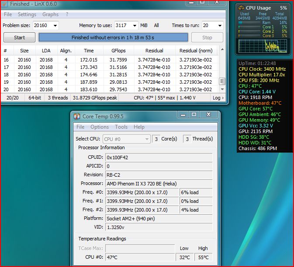Click the 20/20 status entry
294x267 pixels.
click(x=13, y=98)
